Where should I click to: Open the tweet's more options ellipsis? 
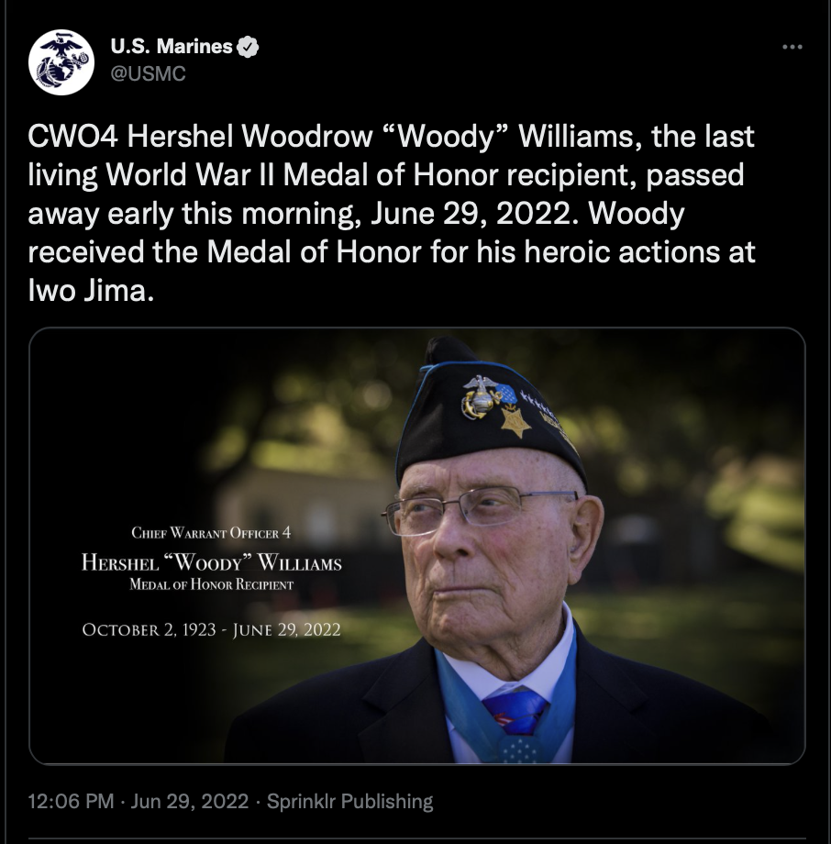(x=792, y=47)
